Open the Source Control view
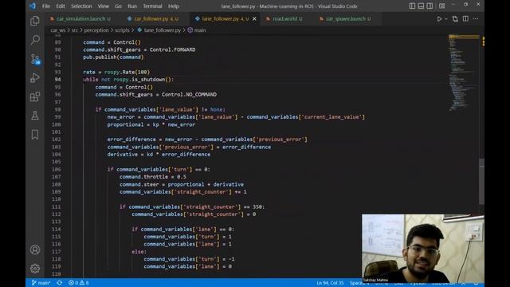 click(x=35, y=59)
